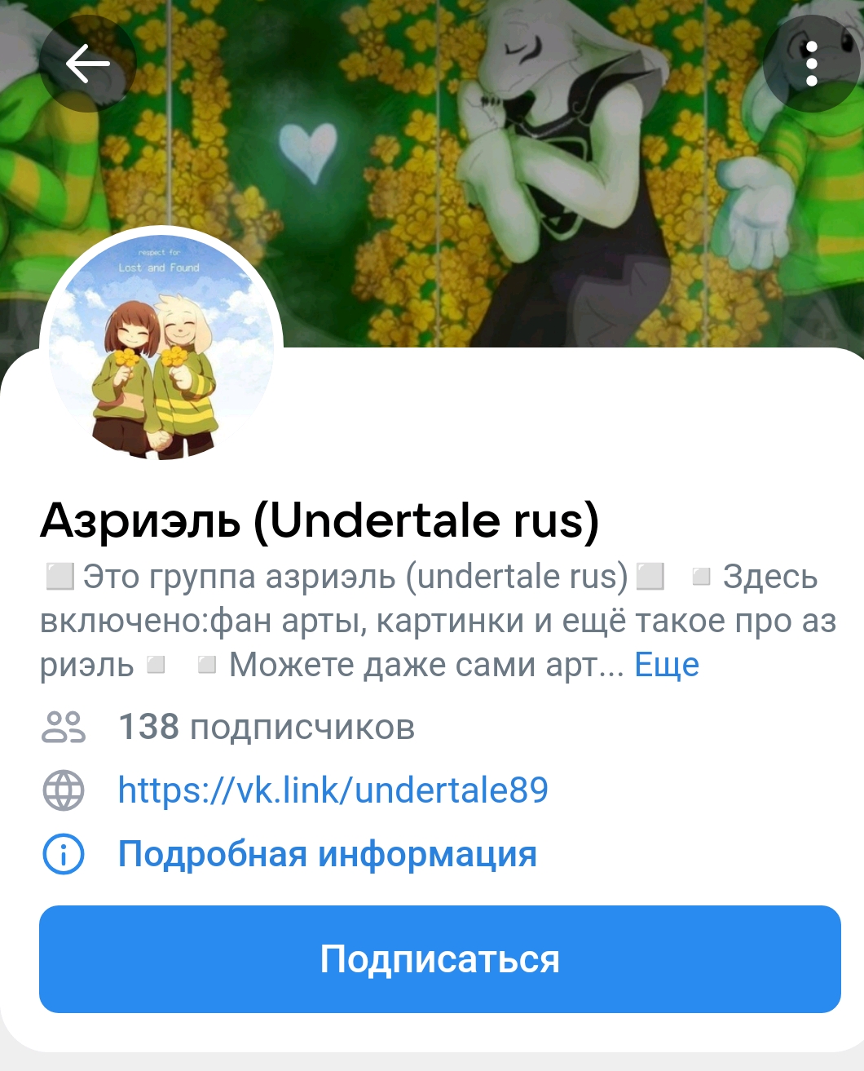Open the three-dot more options menu

click(x=811, y=64)
